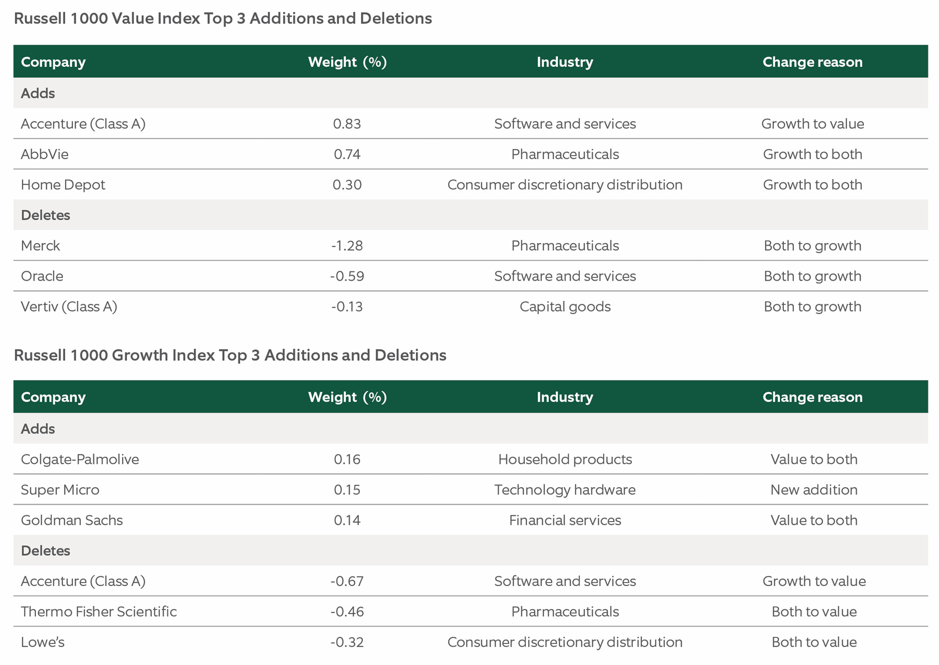
Task: Click Software and services in the Oracle row
Action: point(565,276)
